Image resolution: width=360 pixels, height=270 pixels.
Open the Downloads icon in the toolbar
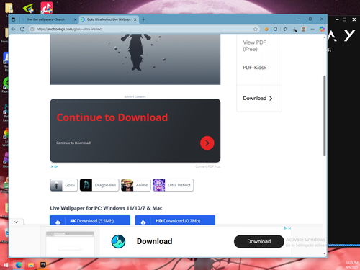(x=295, y=30)
